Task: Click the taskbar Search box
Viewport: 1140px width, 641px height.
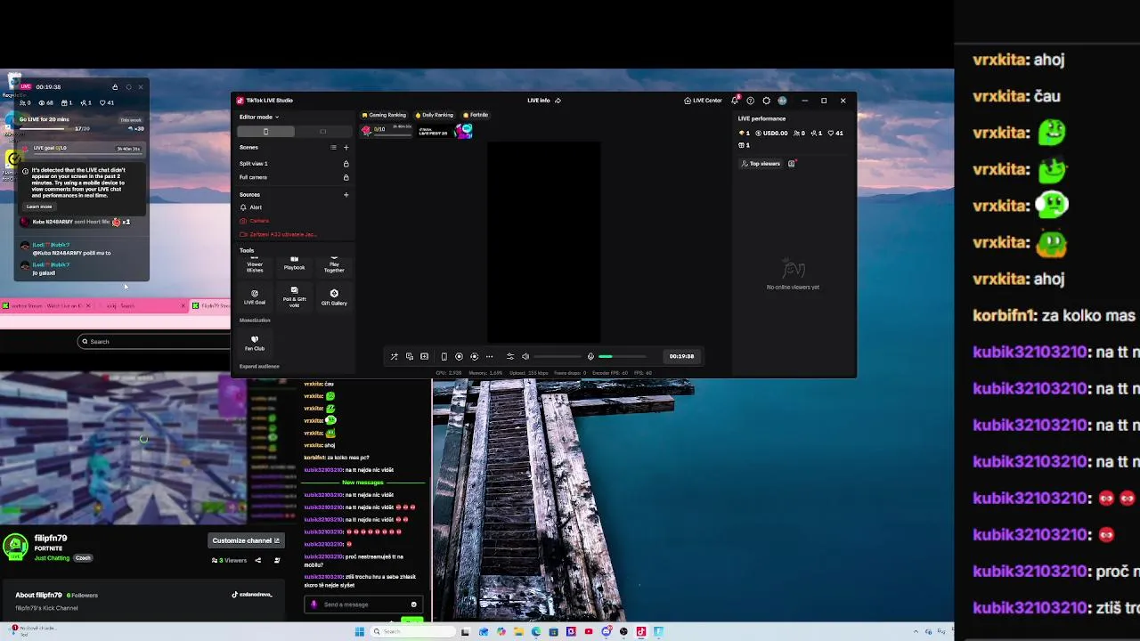Action: [412, 631]
